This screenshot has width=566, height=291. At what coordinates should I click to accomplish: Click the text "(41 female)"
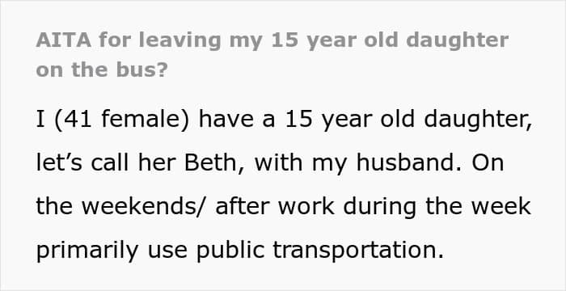[121, 120]
